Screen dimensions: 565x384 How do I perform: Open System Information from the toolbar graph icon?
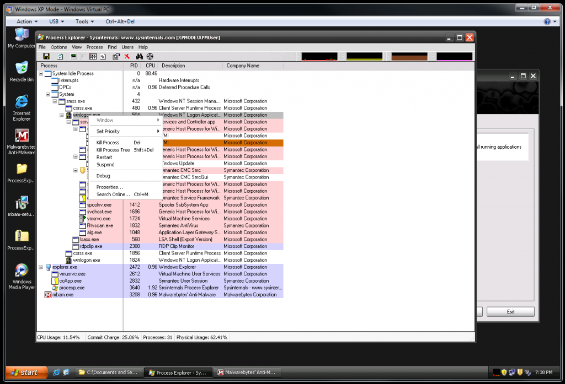(73, 57)
